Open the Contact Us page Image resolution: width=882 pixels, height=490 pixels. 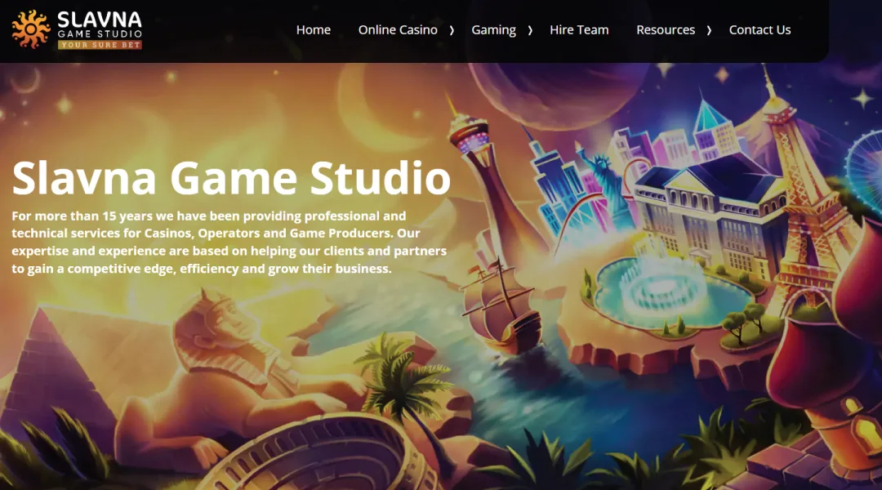point(759,30)
